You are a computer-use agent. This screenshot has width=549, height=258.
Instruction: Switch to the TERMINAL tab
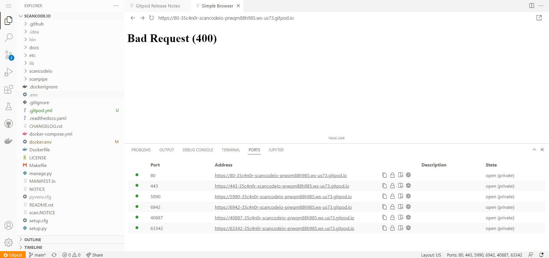point(231,150)
